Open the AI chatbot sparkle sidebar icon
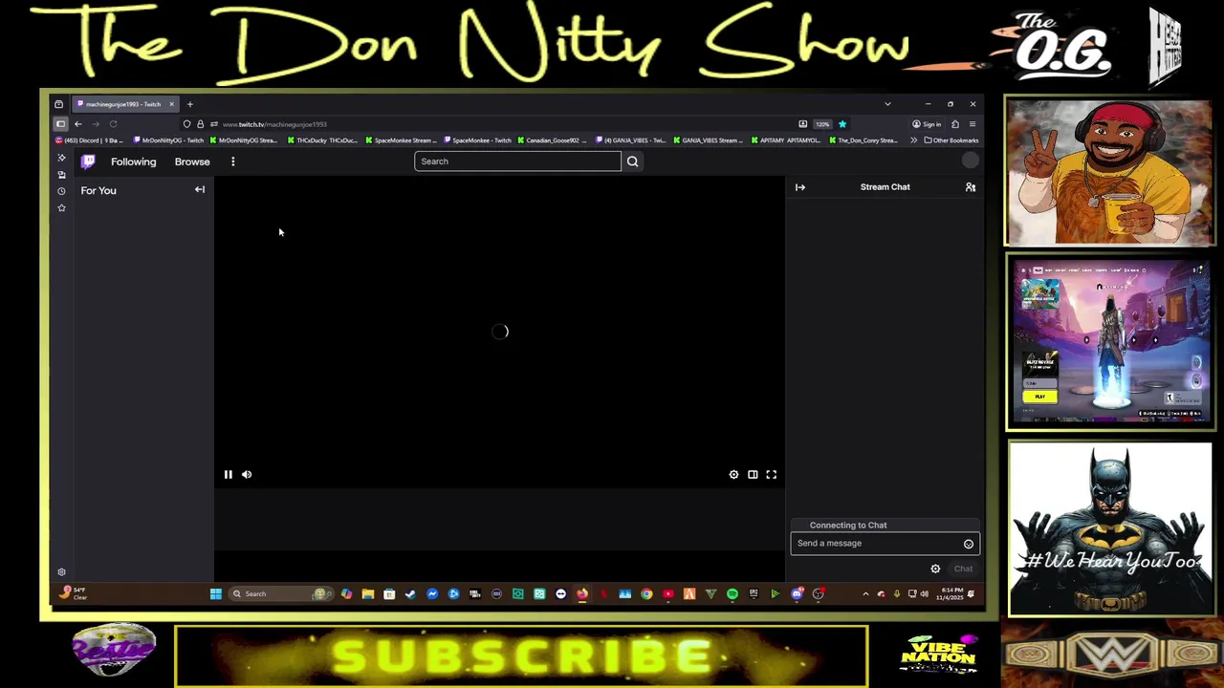This screenshot has height=688, width=1224. point(61,158)
